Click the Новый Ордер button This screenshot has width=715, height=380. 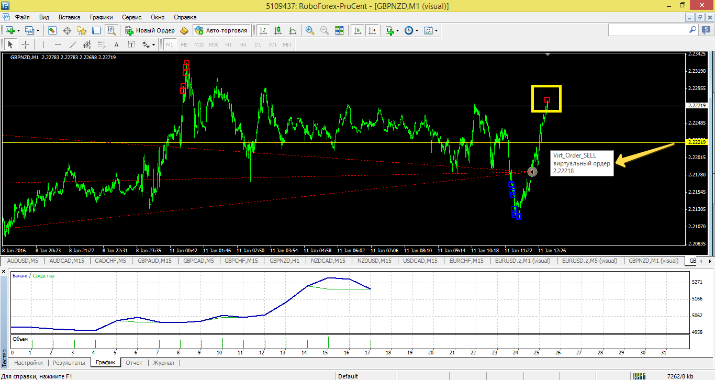click(150, 30)
